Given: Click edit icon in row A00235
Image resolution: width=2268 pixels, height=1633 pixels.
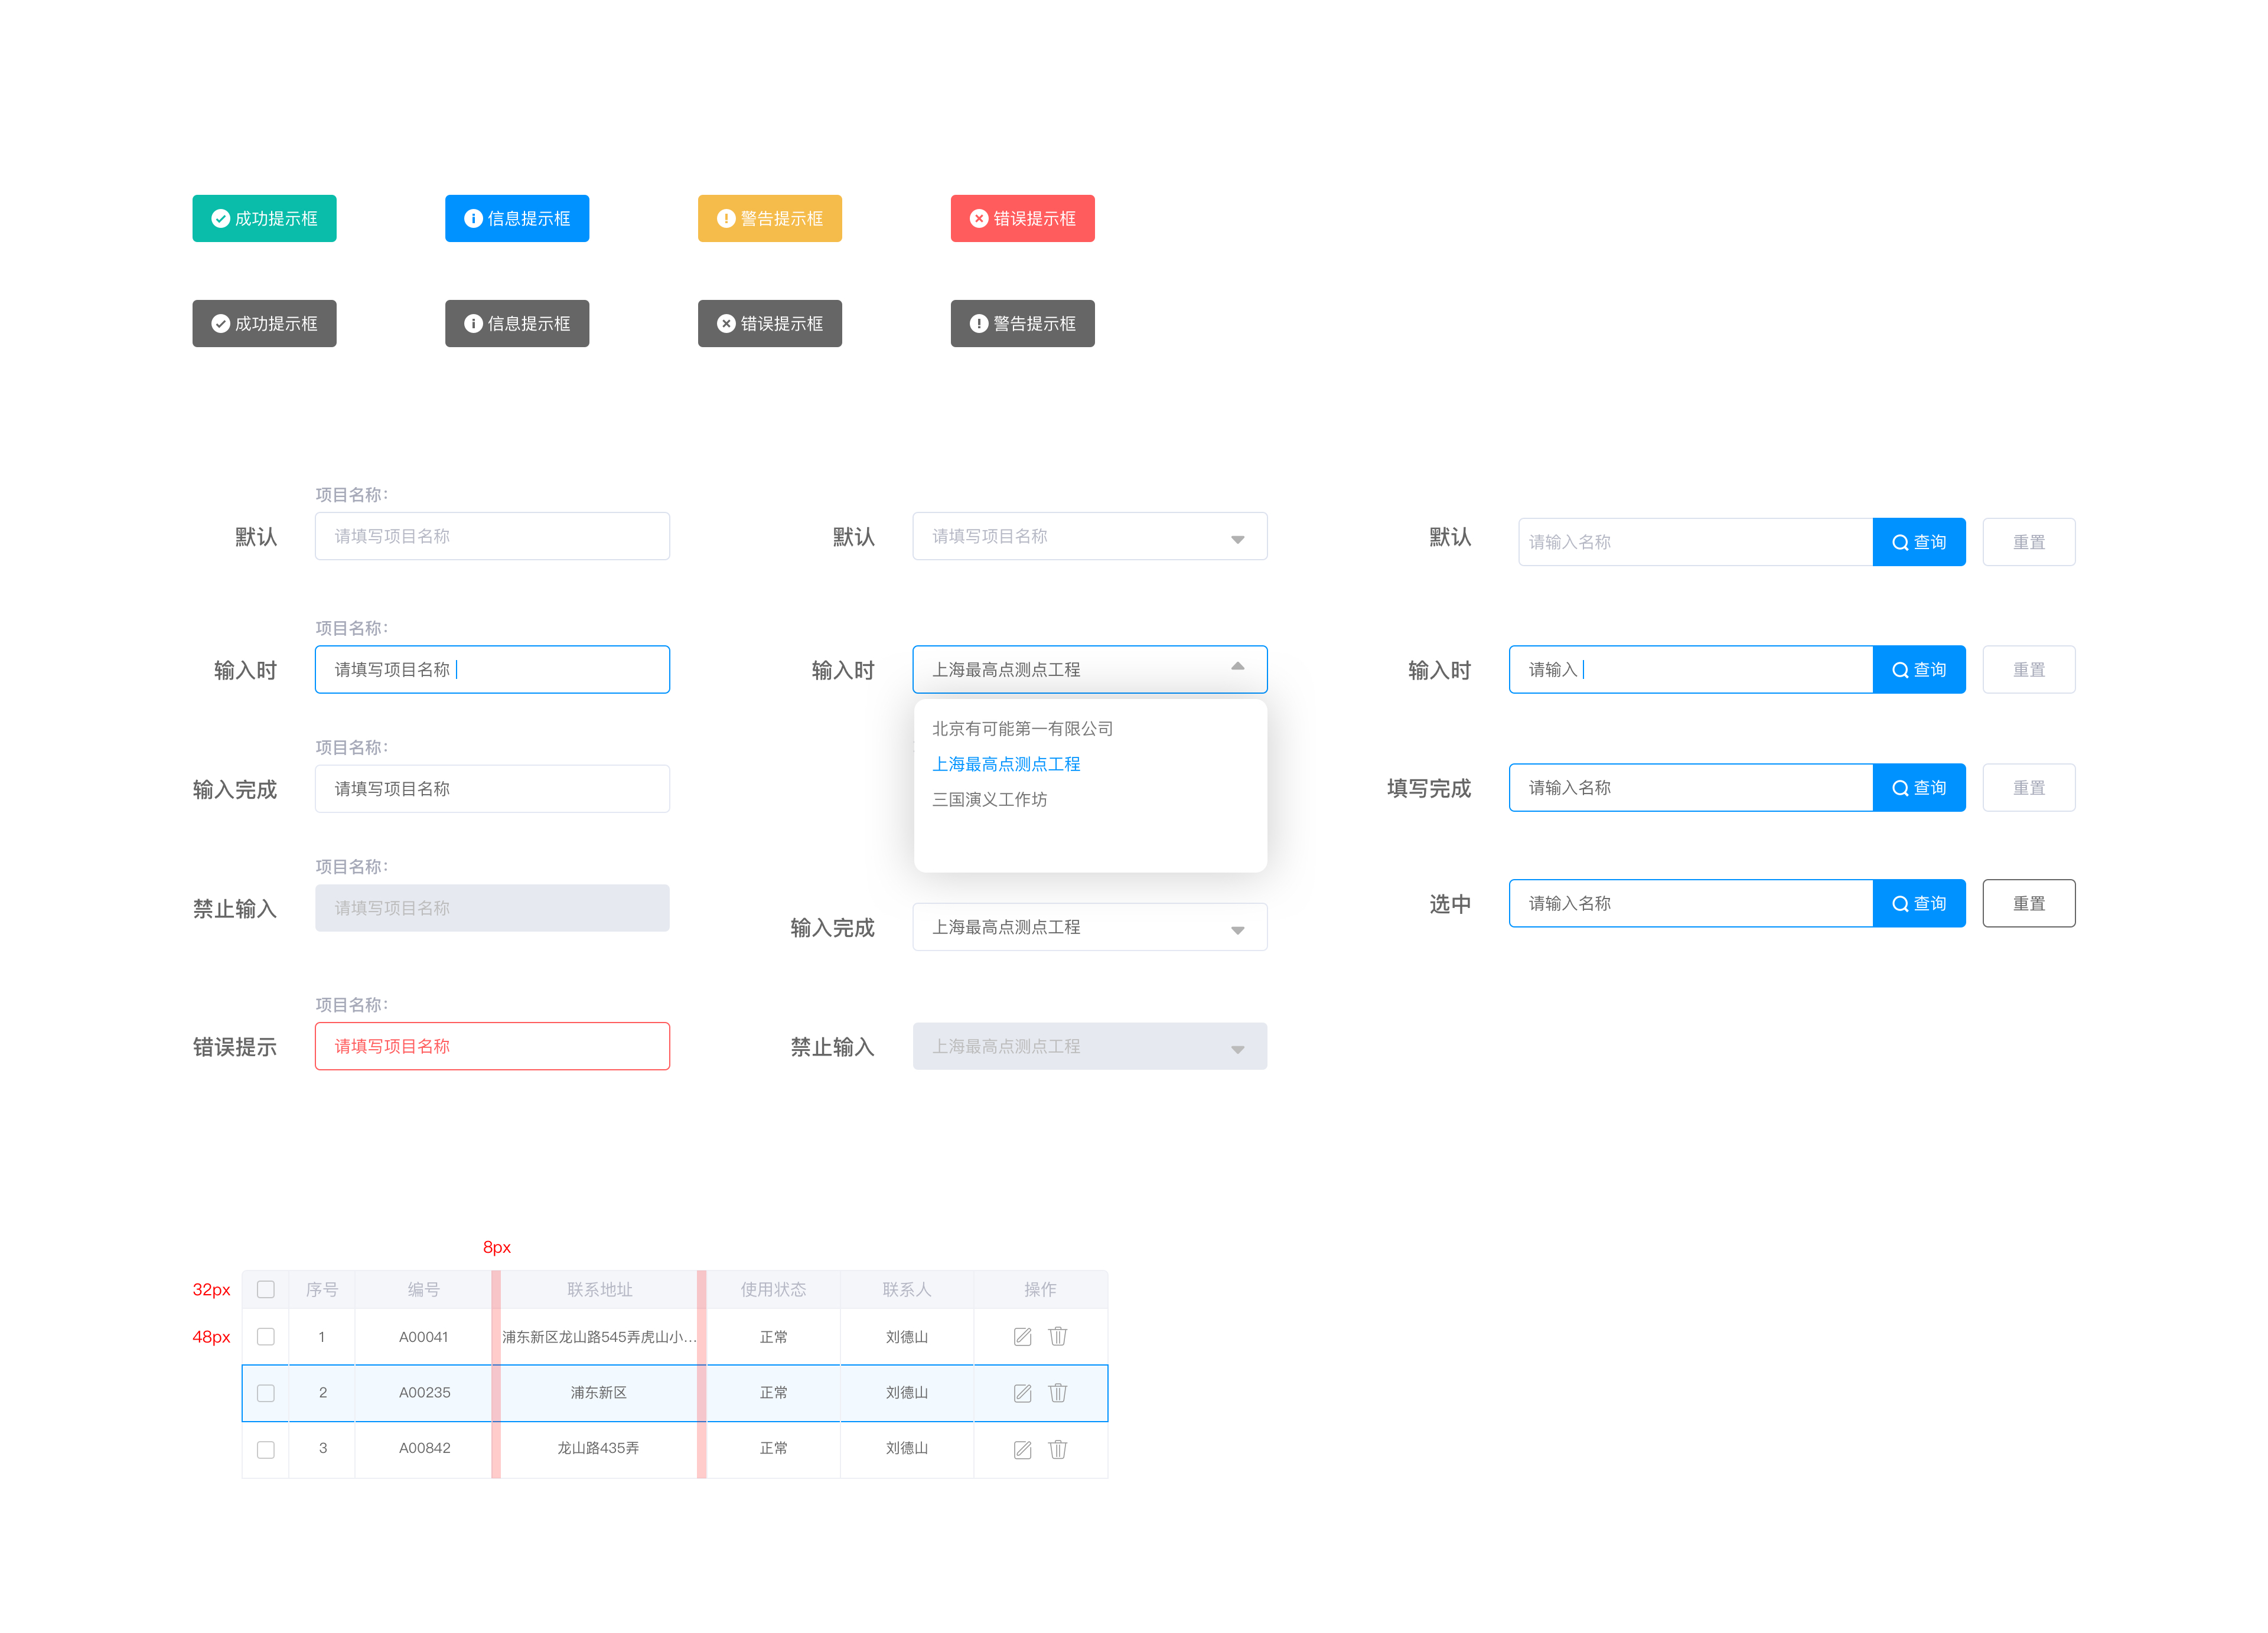Looking at the screenshot, I should [x=1022, y=1393].
